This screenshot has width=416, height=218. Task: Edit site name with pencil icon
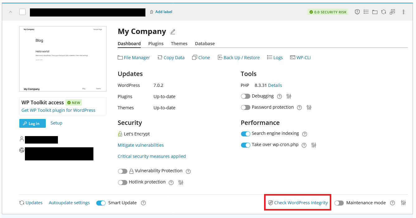(x=173, y=32)
